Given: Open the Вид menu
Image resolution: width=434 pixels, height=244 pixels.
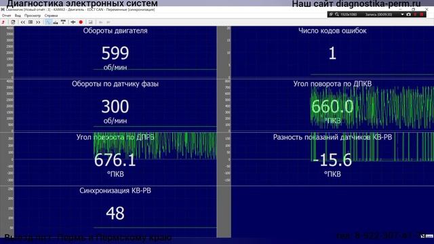Looking at the screenshot, I should [x=18, y=16].
